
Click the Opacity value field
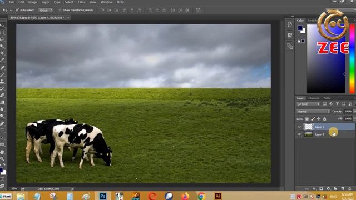(348, 111)
